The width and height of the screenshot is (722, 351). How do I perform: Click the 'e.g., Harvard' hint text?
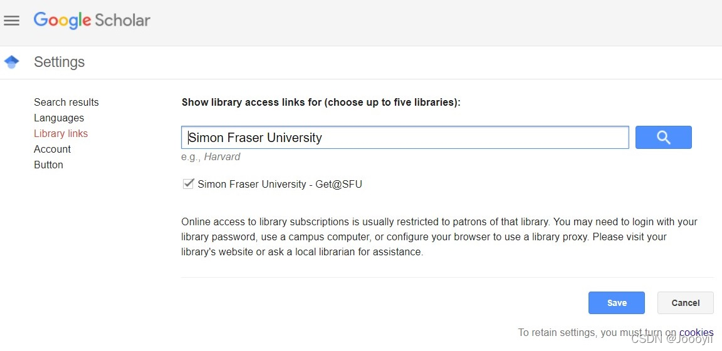[211, 157]
